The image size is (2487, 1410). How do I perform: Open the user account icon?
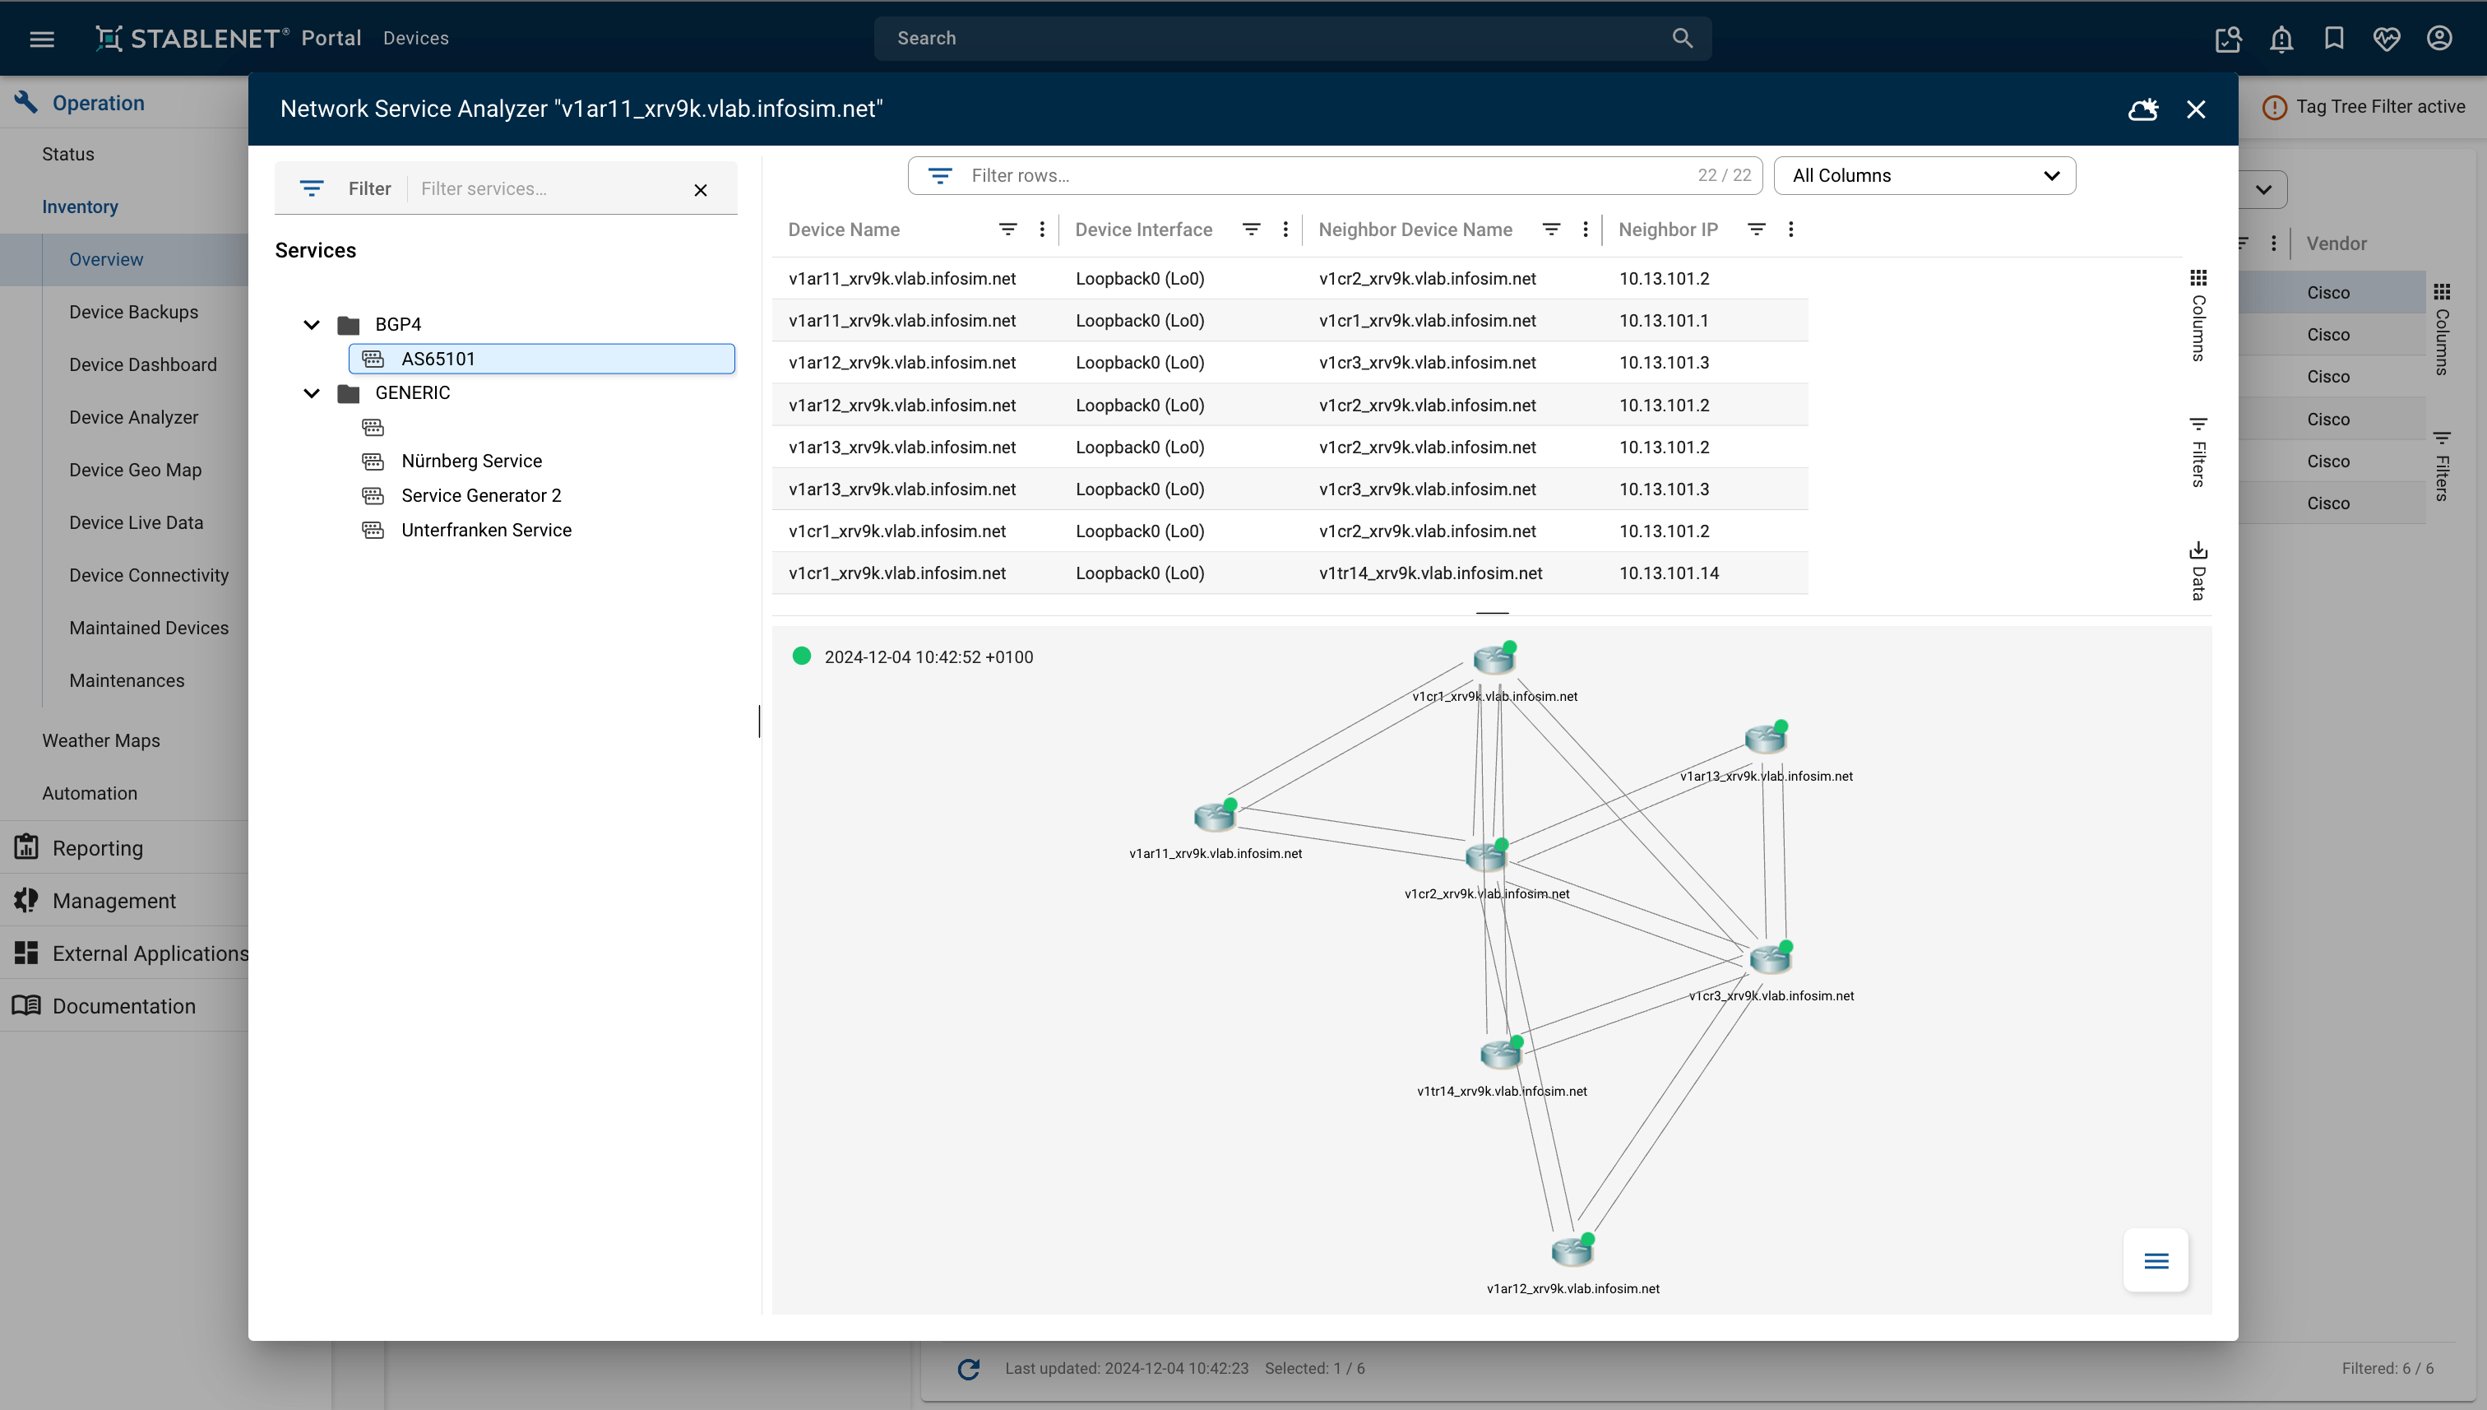click(x=2438, y=38)
